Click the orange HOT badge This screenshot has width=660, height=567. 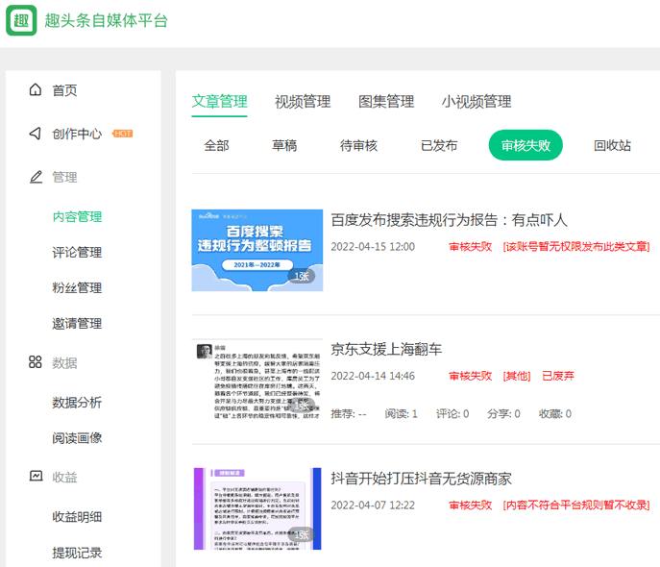122,134
